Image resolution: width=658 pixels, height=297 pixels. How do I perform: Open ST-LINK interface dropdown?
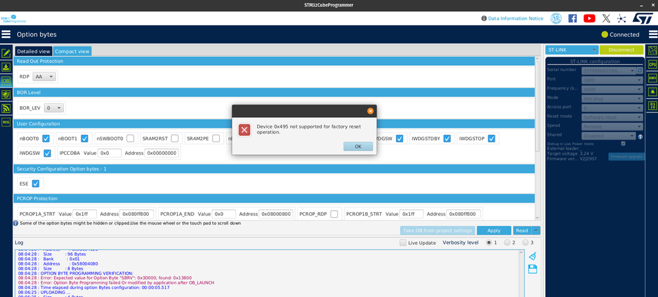572,49
